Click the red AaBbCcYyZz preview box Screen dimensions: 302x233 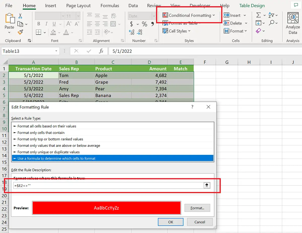coord(106,208)
